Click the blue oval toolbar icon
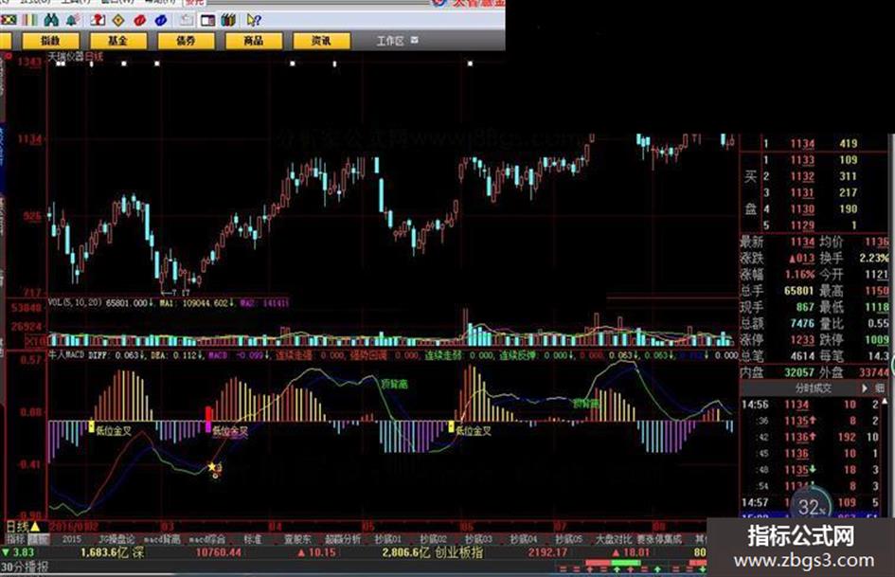 pyautogui.click(x=160, y=21)
